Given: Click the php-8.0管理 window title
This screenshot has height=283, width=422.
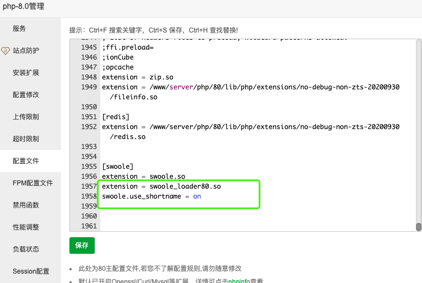Looking at the screenshot, I should click(24, 6).
